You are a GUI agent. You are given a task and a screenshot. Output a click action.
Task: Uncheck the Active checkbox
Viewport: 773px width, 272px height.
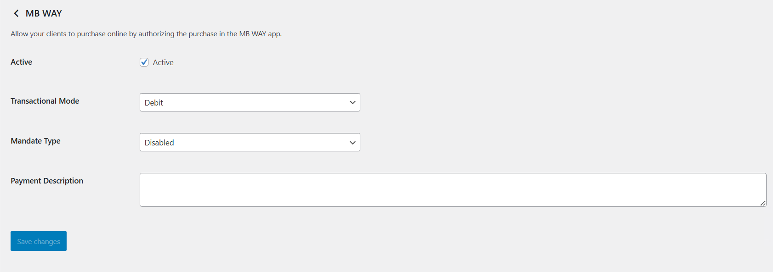tap(144, 62)
